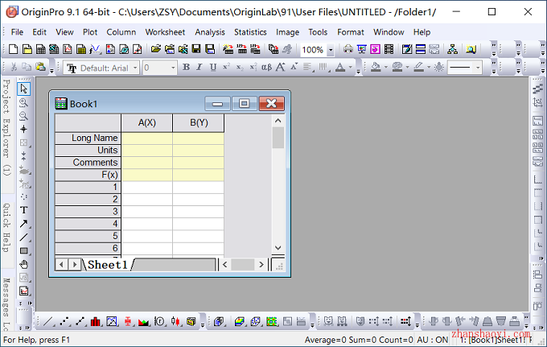
Task: Select the Zoom In tool
Action: click(23, 102)
